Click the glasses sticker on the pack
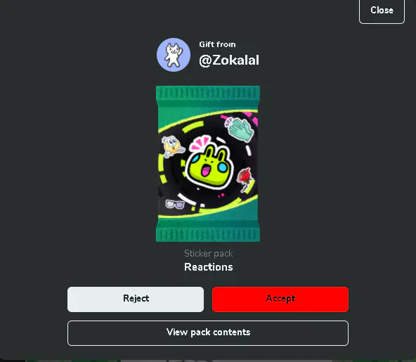The image size is (416, 362). (175, 204)
